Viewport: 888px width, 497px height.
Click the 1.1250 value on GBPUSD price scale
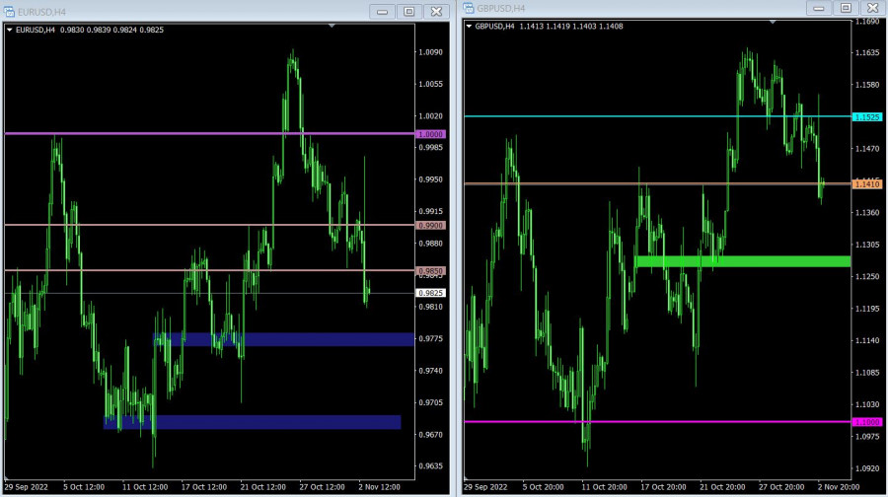pos(867,276)
